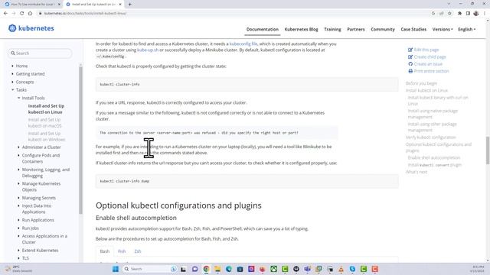Open the Xbox app on the taskbar
Image resolution: width=490 pixels, height=275 pixels.
pyautogui.click(x=273, y=269)
